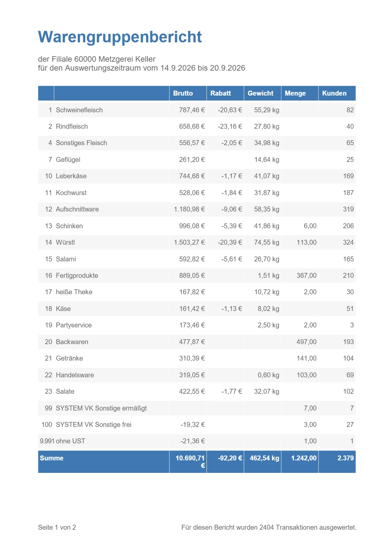Viewport: 391px width, 553px height.
Task: Click the Seite 1 von 2 footer
Action: pos(57,527)
